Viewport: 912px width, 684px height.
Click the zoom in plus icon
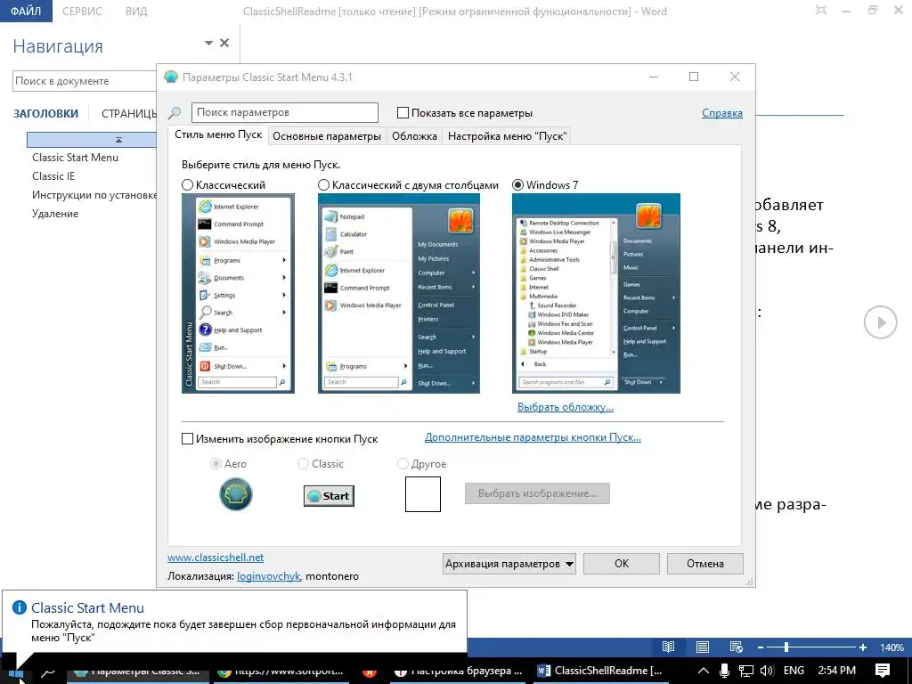coord(863,647)
